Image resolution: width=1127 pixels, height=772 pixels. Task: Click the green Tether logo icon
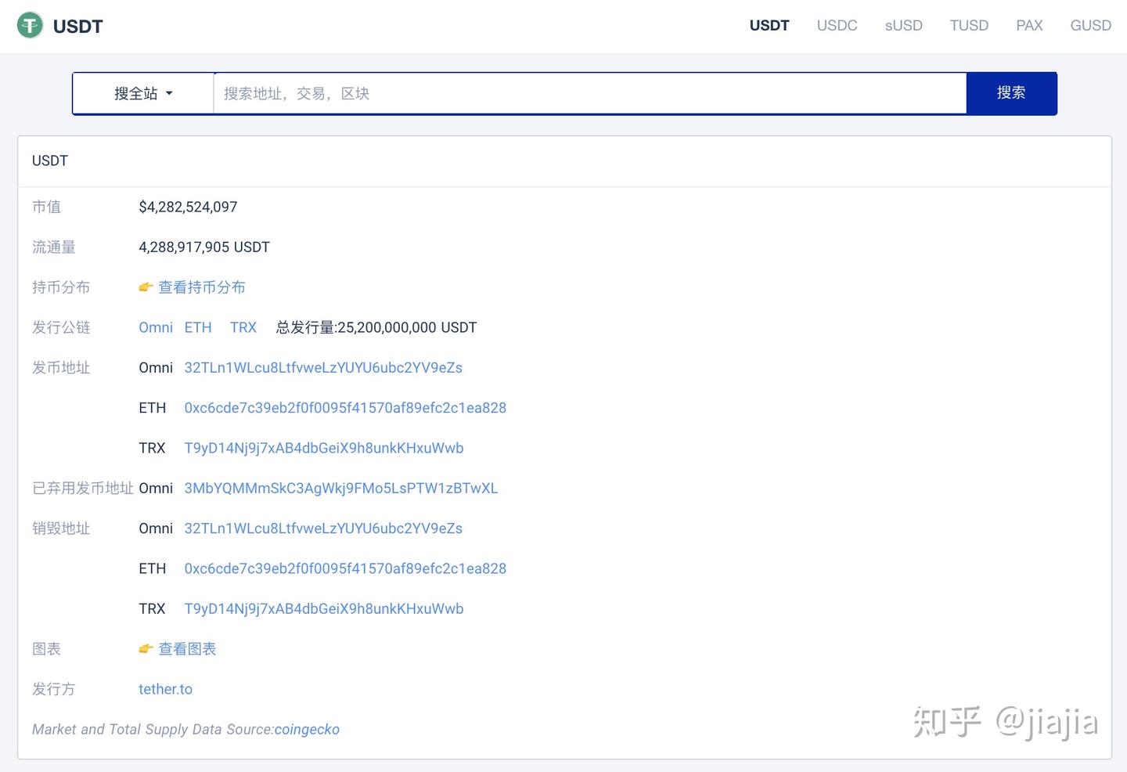pos(30,26)
